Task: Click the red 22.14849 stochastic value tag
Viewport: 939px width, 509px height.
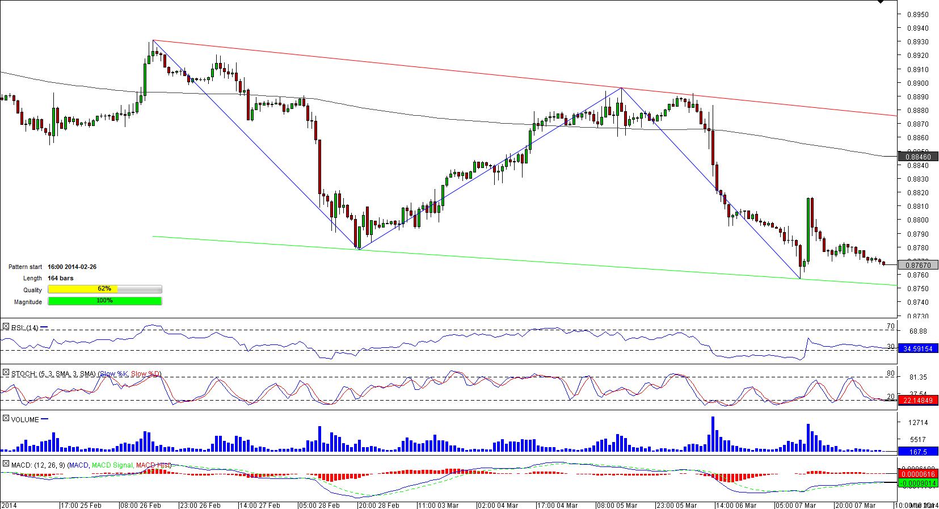Action: click(x=917, y=400)
